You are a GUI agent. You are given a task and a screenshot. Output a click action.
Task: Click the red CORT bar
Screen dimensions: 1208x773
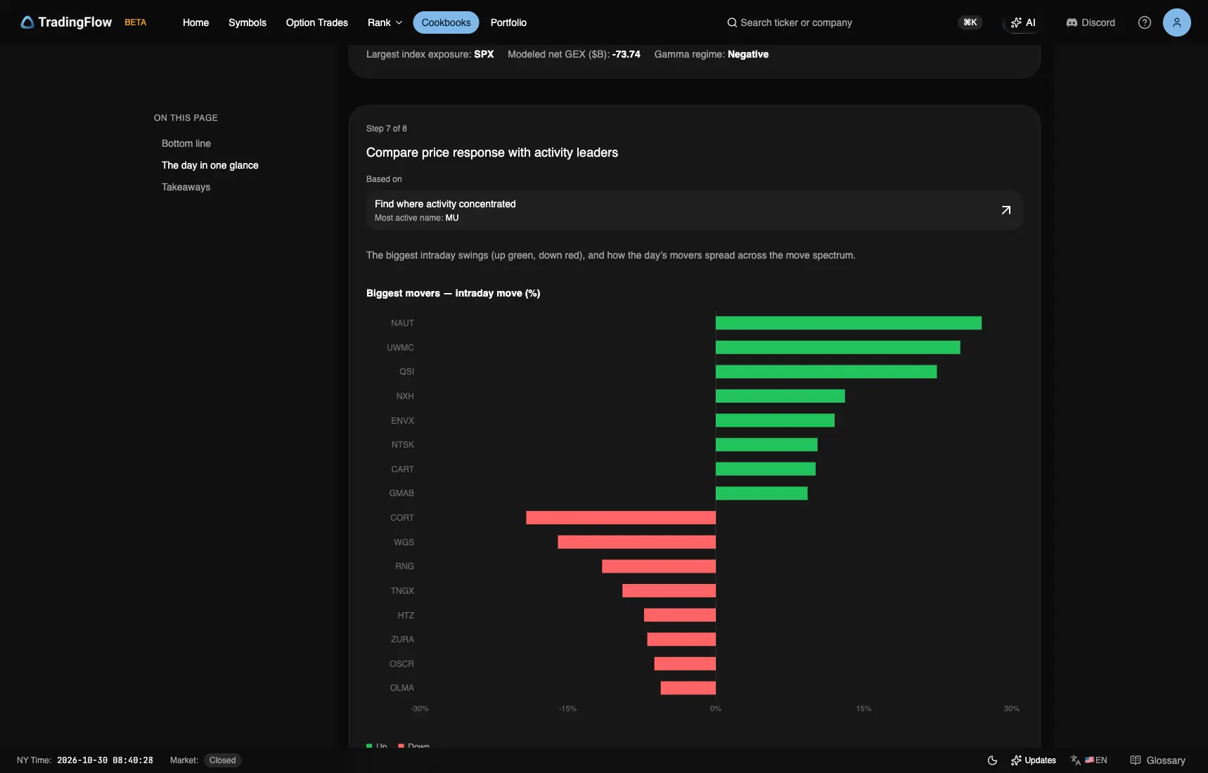(621, 518)
